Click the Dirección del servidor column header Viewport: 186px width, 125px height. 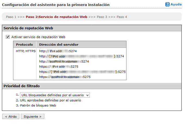click(x=59, y=44)
